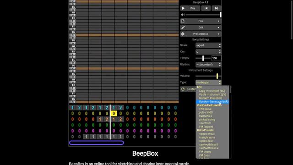293x165 pixels.
Task: Jump to the previous bar
Action: (x=206, y=8)
